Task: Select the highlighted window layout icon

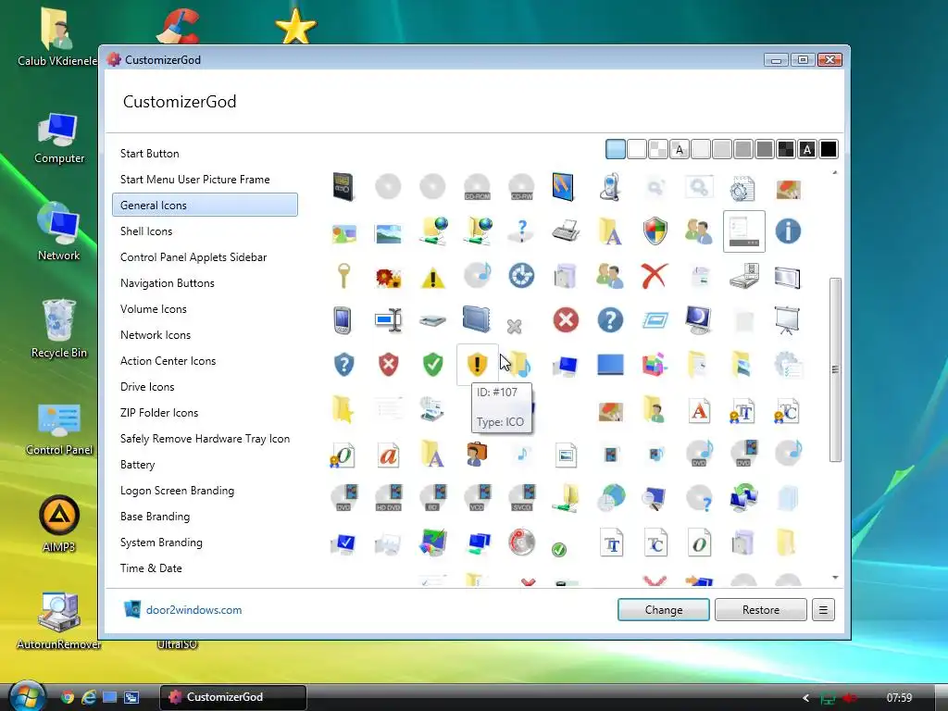Action: [x=743, y=231]
